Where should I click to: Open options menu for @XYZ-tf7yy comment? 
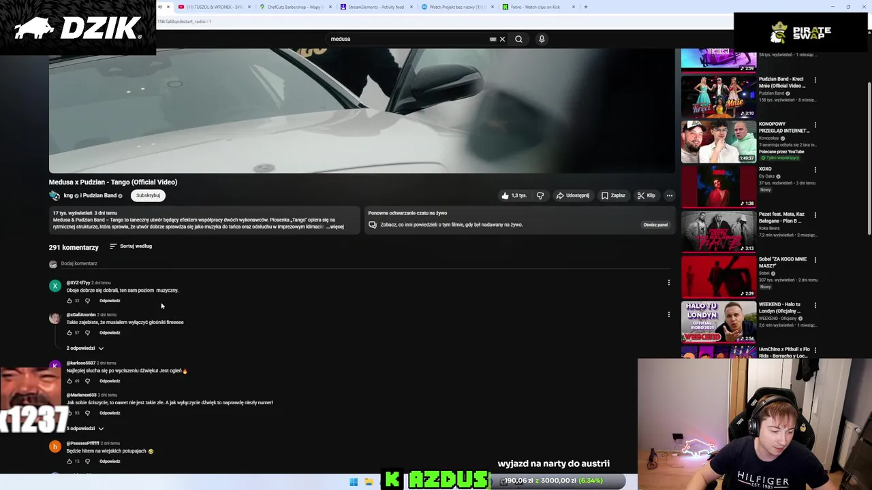coord(668,282)
